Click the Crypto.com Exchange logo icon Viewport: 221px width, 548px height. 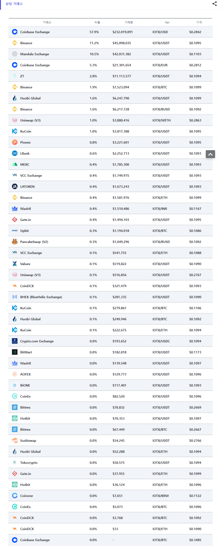pyautogui.click(x=15, y=341)
